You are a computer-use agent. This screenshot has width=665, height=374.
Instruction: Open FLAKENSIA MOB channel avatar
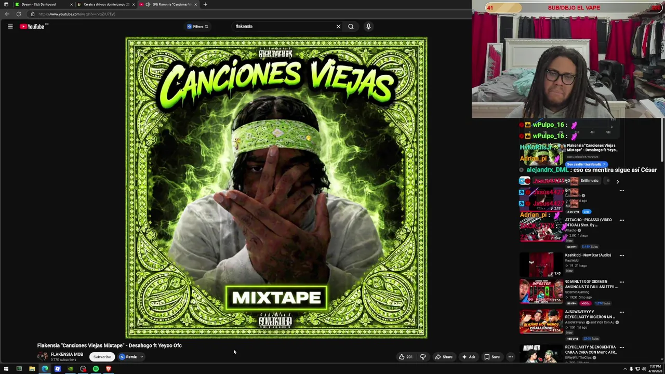pos(43,356)
